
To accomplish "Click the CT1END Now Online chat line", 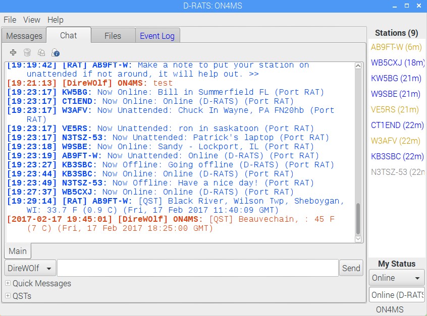I will (x=150, y=101).
